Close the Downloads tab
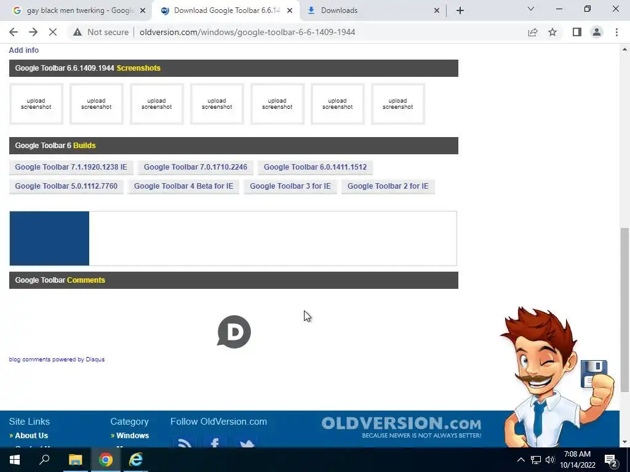The height and width of the screenshot is (472, 630). click(437, 10)
